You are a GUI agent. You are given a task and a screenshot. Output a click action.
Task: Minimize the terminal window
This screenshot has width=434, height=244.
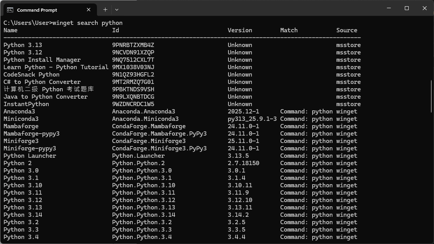[x=388, y=8]
